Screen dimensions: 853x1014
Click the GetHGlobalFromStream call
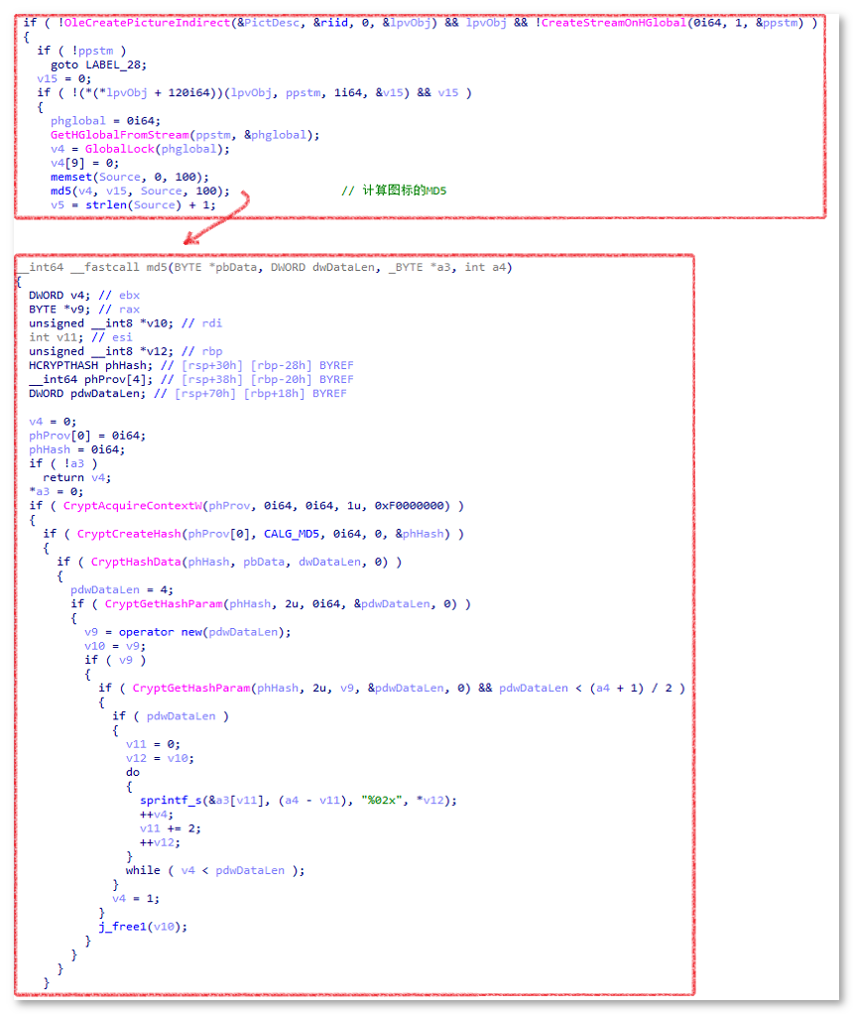point(115,135)
